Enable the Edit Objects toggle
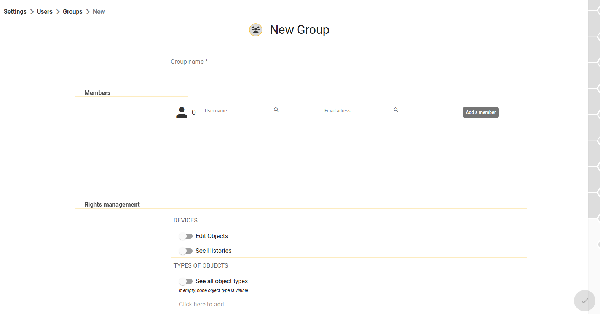Viewport: 600px width, 314px height. click(186, 236)
